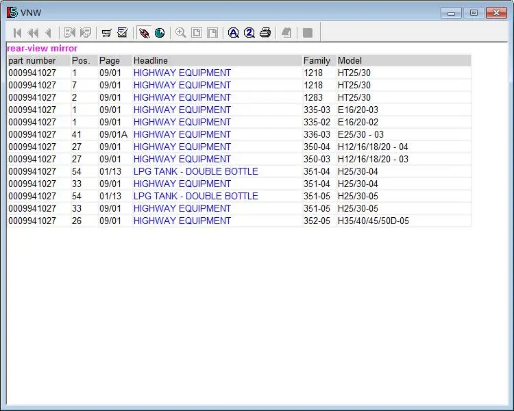Open the shopping cart icon
The width and height of the screenshot is (514, 411).
[106, 33]
